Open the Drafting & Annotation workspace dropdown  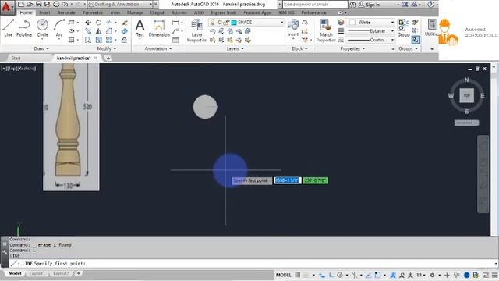pyautogui.click(x=120, y=5)
